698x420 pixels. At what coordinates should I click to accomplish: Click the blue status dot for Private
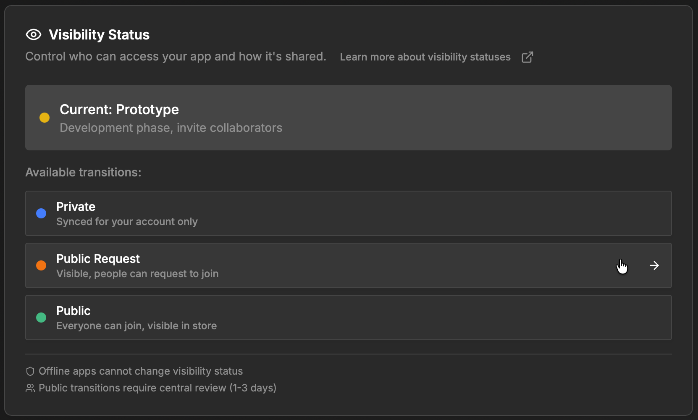point(41,213)
